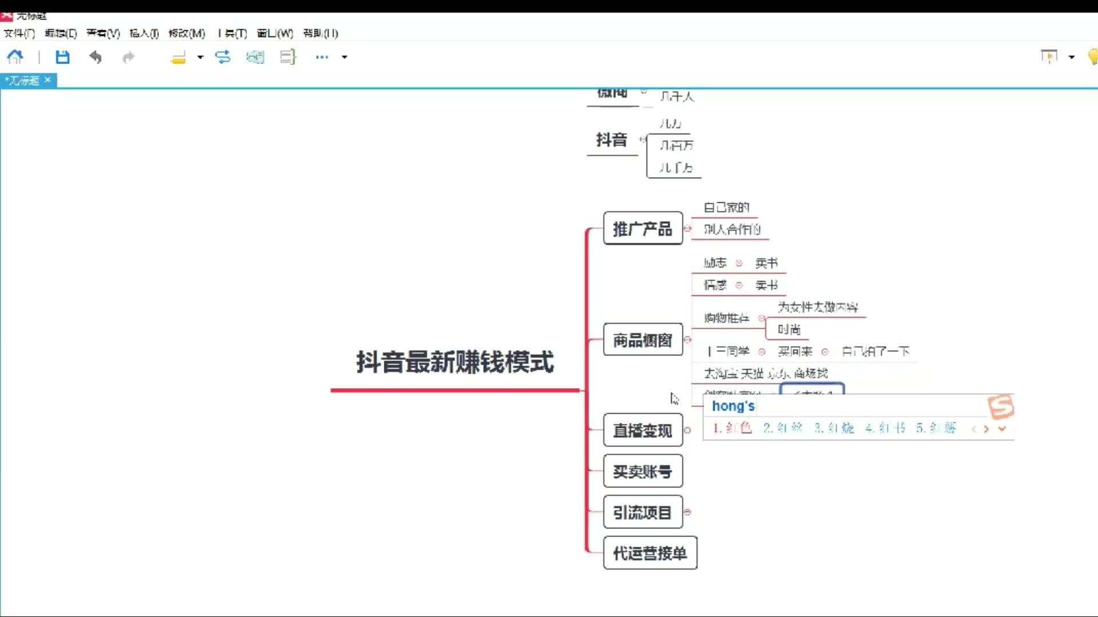Select subtopic 自己家的
1098x617 pixels.
[x=726, y=207]
